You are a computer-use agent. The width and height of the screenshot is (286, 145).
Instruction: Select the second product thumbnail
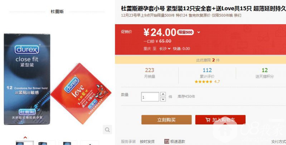pyautogui.click(x=46, y=143)
